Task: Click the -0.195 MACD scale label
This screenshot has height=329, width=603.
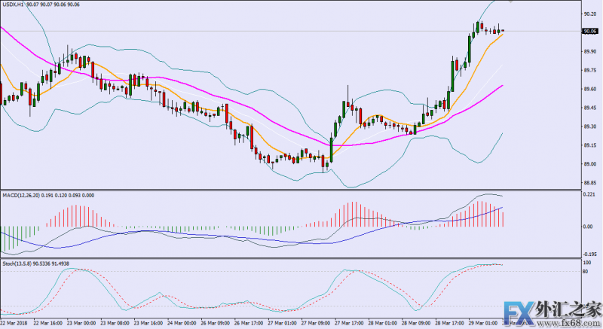Action: [590, 255]
